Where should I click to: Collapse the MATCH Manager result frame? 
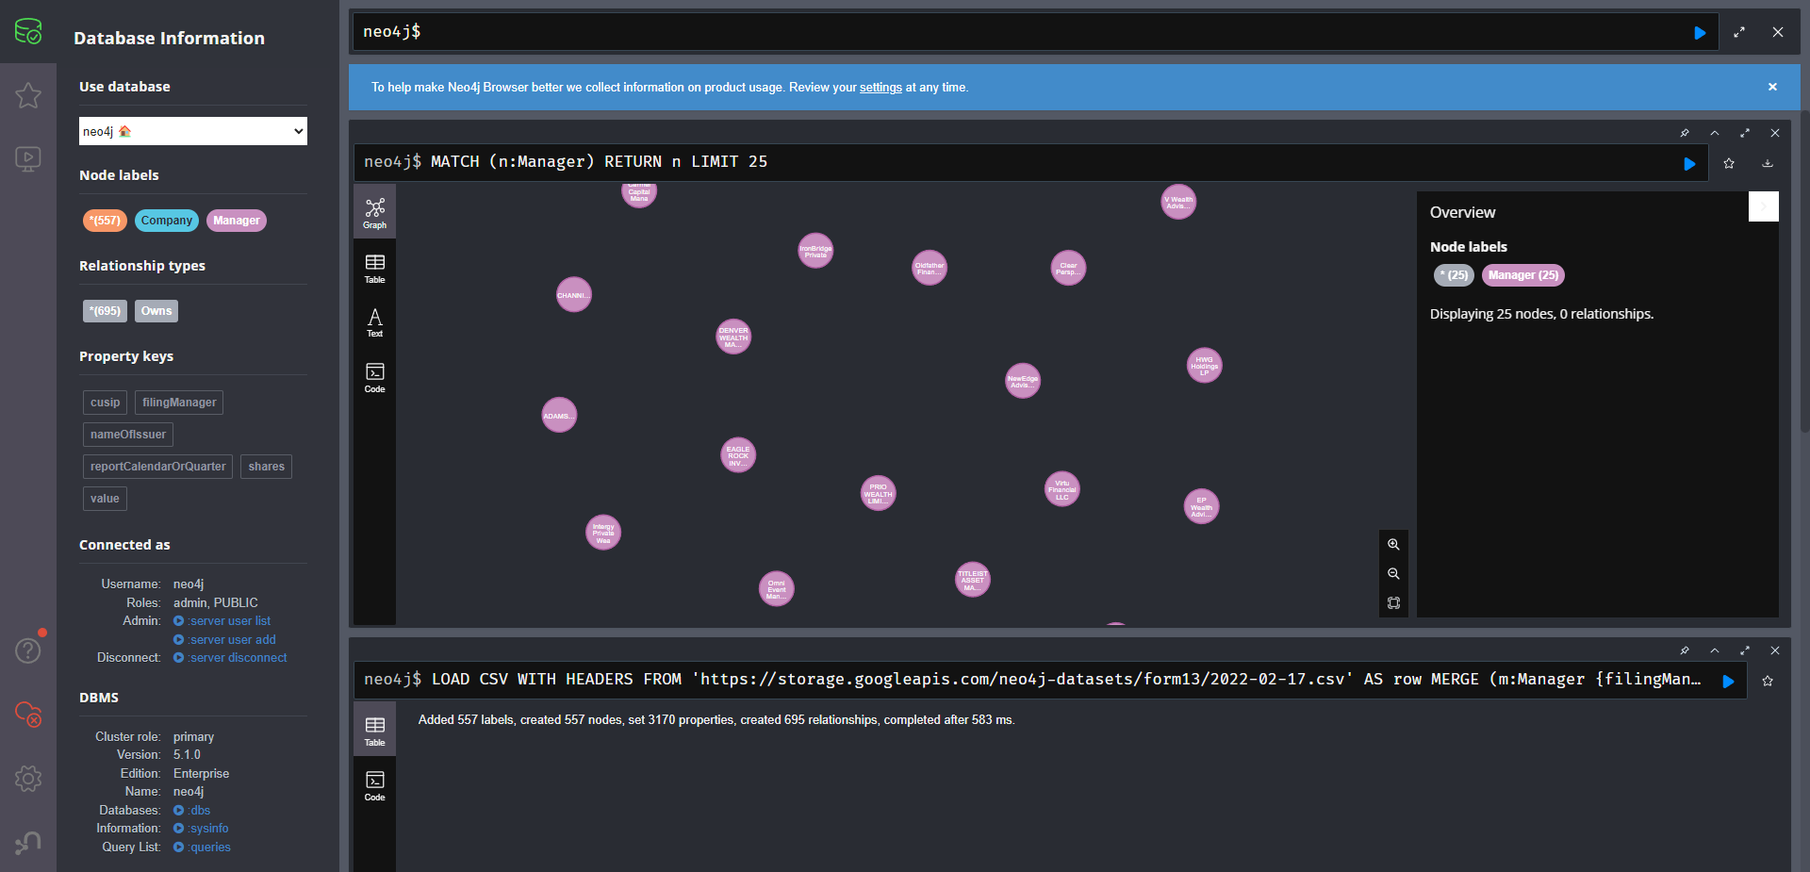click(1715, 133)
